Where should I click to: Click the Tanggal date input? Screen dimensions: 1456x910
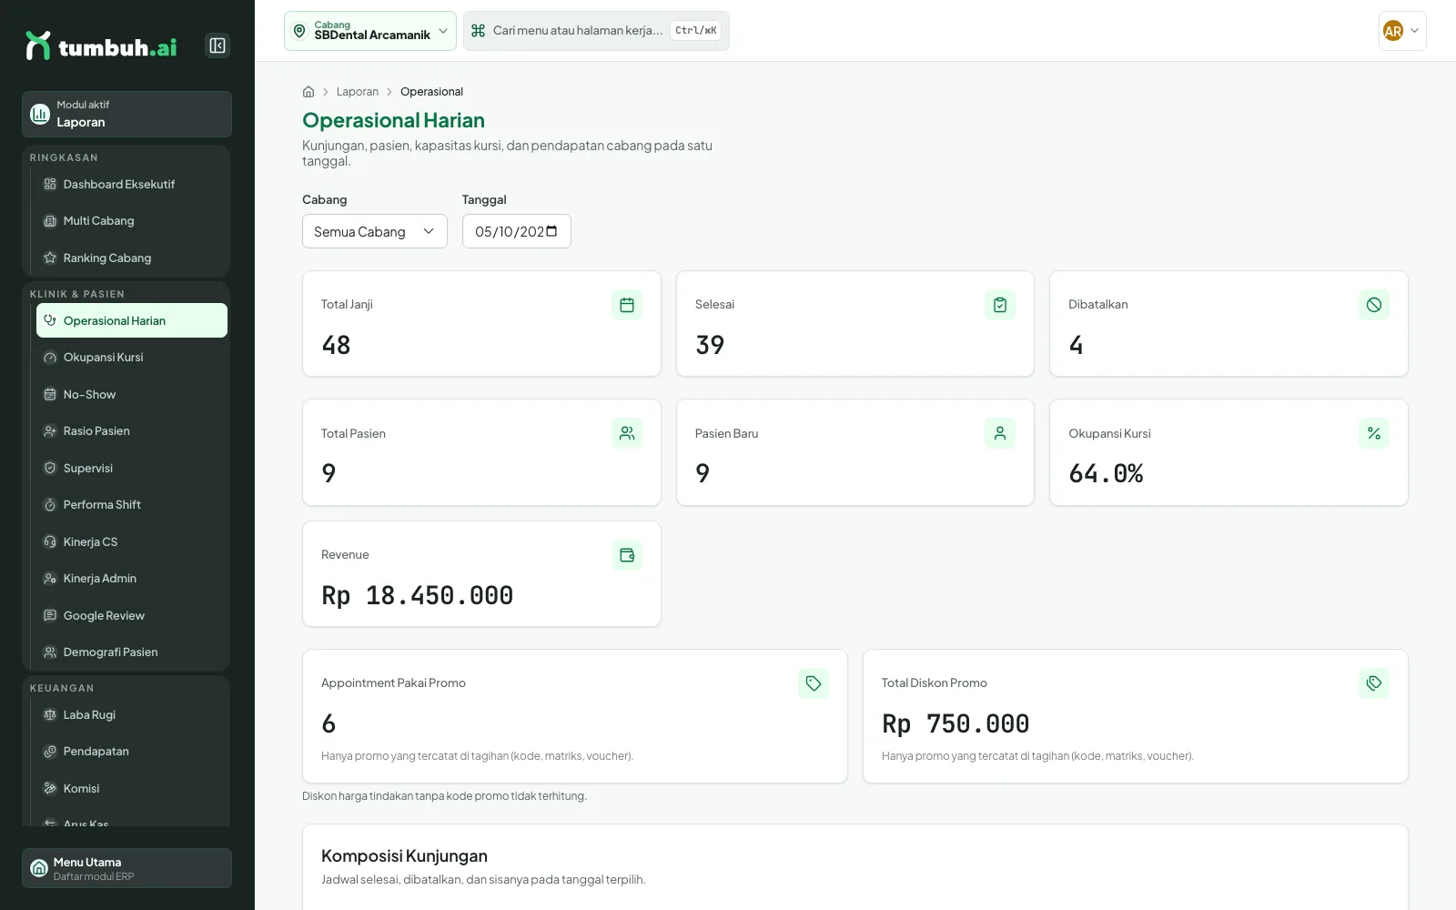coord(516,231)
